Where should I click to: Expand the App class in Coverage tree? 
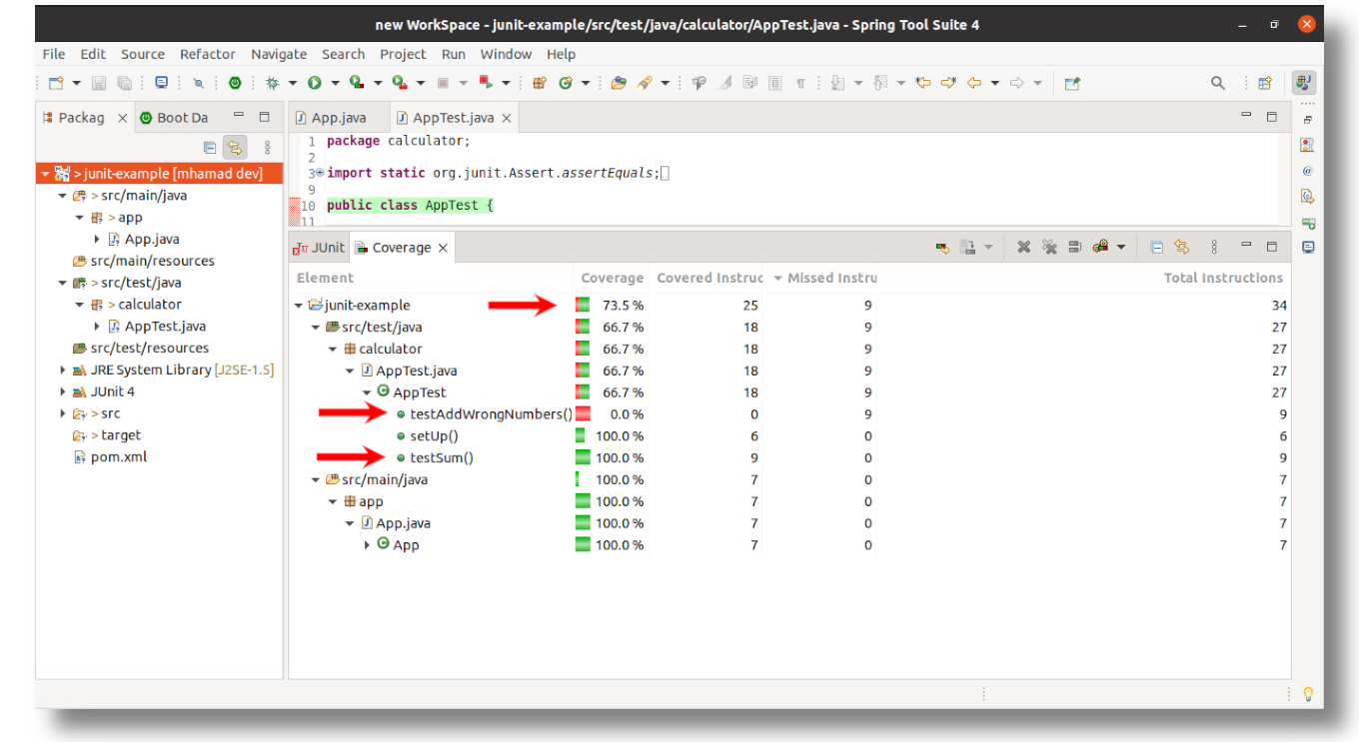(x=367, y=545)
